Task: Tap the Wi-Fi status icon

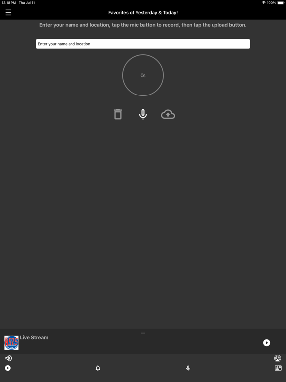Action: coord(263,3)
